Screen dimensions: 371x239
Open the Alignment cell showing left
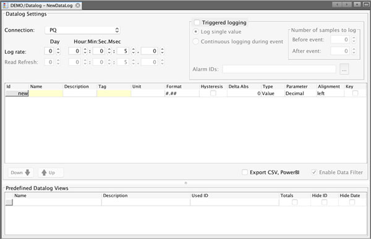pyautogui.click(x=330, y=93)
